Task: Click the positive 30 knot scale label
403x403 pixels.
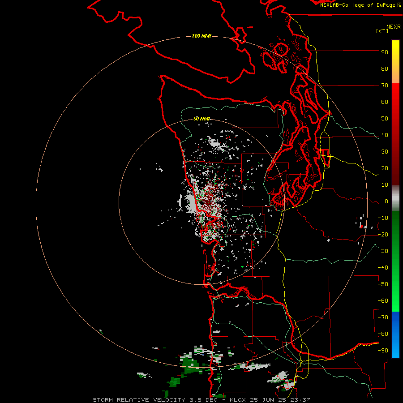Action: point(385,152)
